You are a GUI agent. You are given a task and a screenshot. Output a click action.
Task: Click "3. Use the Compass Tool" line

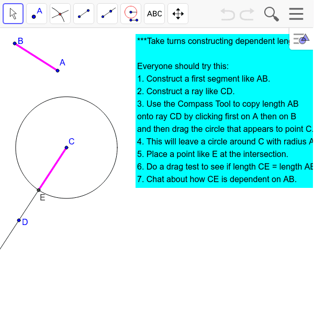click(218, 104)
